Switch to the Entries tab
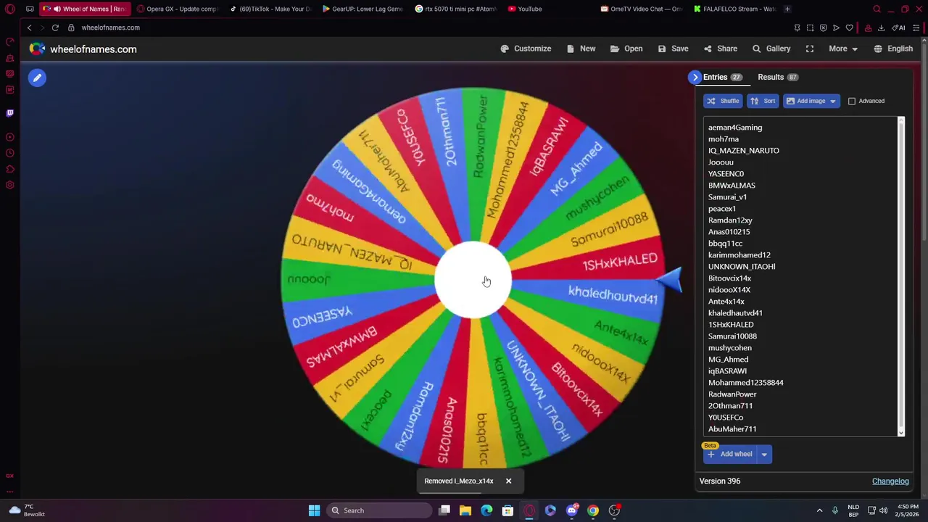The height and width of the screenshot is (522, 928). point(722,77)
